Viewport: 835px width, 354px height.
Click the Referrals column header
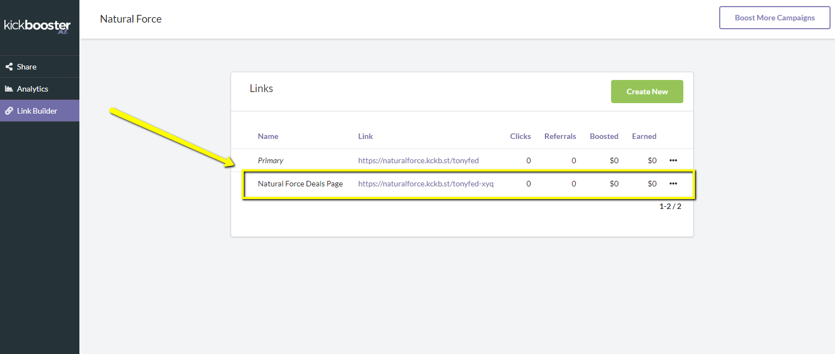click(x=560, y=136)
